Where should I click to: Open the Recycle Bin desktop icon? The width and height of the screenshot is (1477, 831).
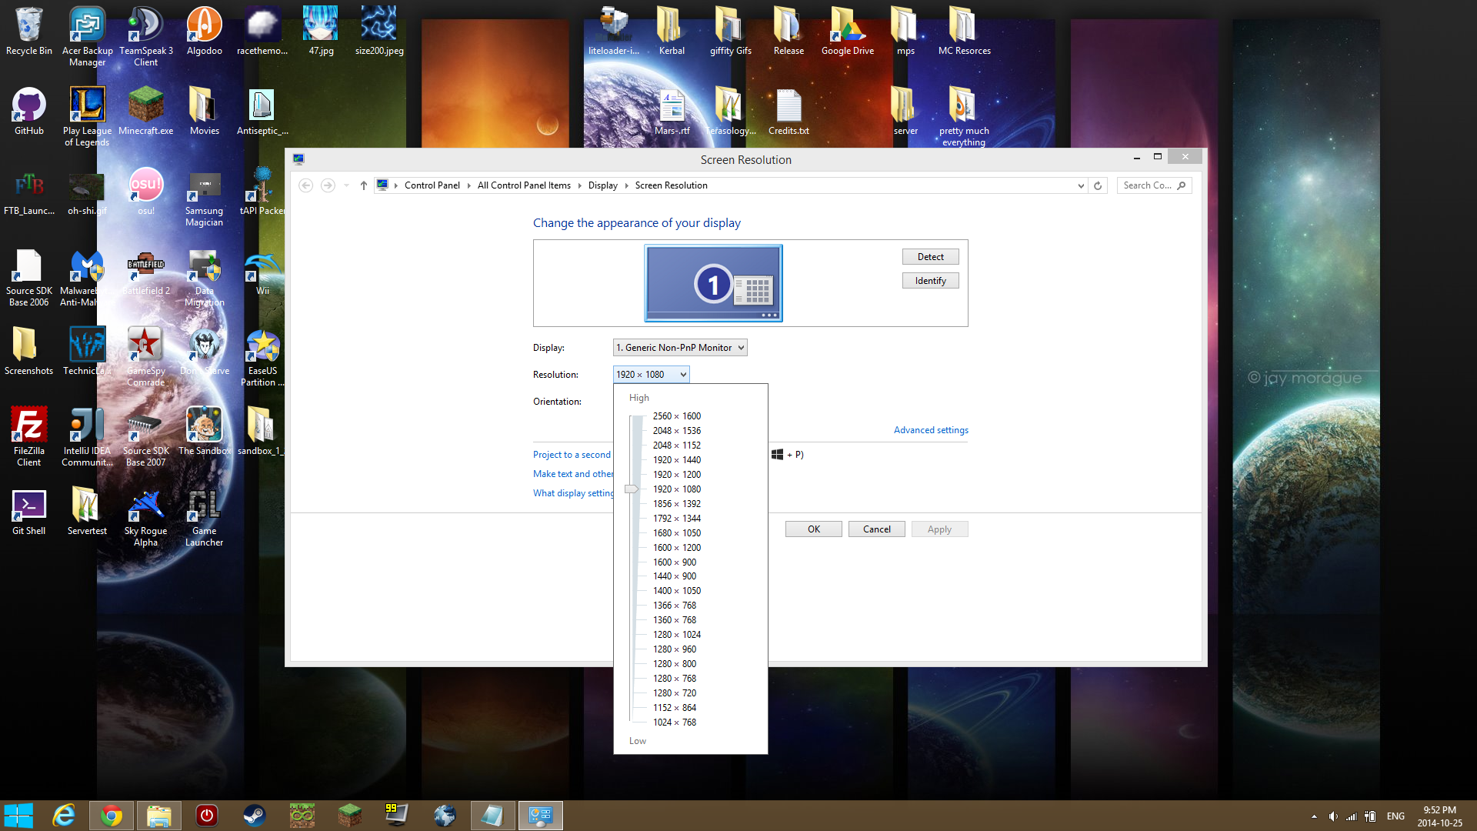pos(28,32)
